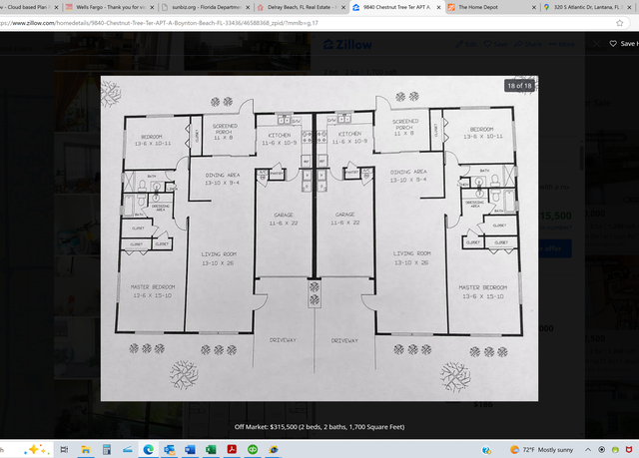The height and width of the screenshot is (458, 639).
Task: Click the green circle tray icon
Action: [615, 450]
